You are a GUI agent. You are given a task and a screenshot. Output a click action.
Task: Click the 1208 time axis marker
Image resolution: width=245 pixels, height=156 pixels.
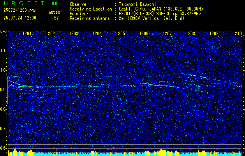coord(190,33)
